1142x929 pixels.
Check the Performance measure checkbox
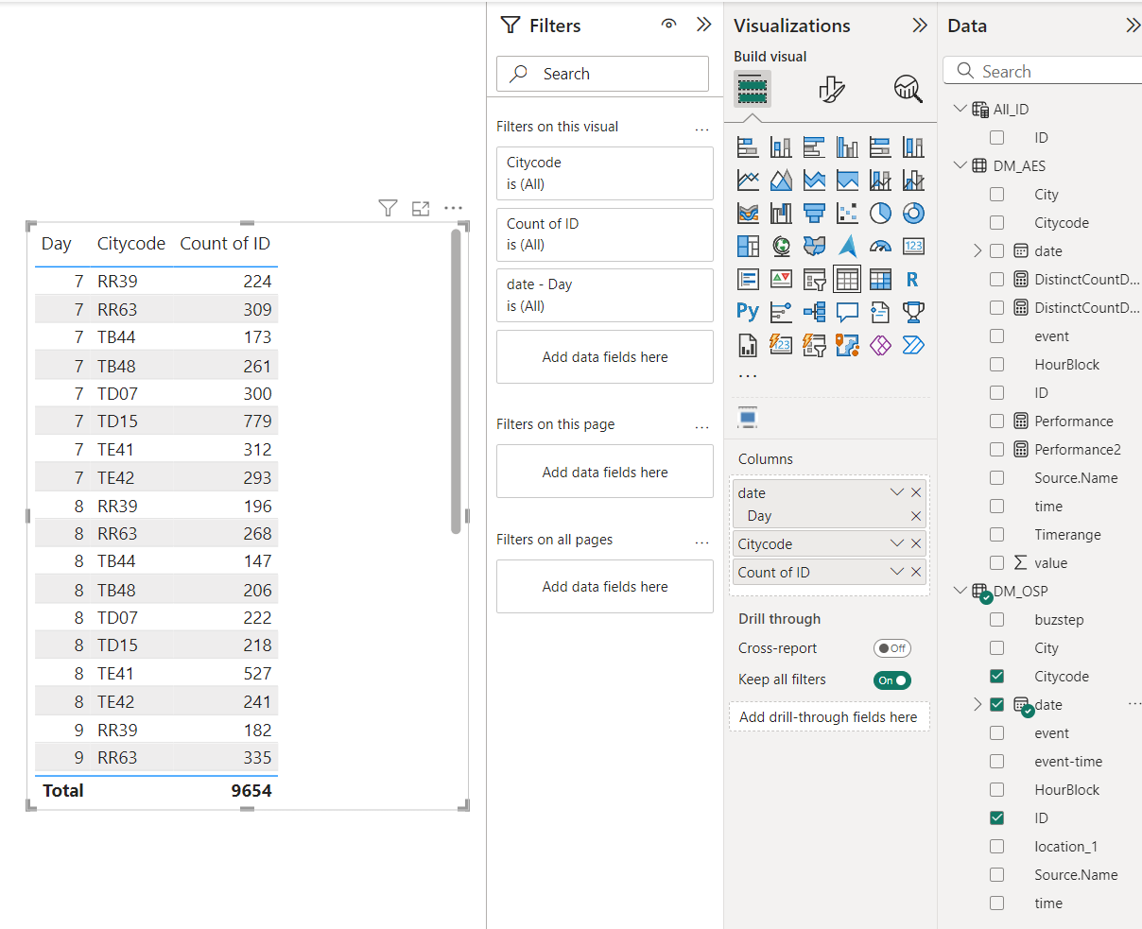click(x=996, y=421)
